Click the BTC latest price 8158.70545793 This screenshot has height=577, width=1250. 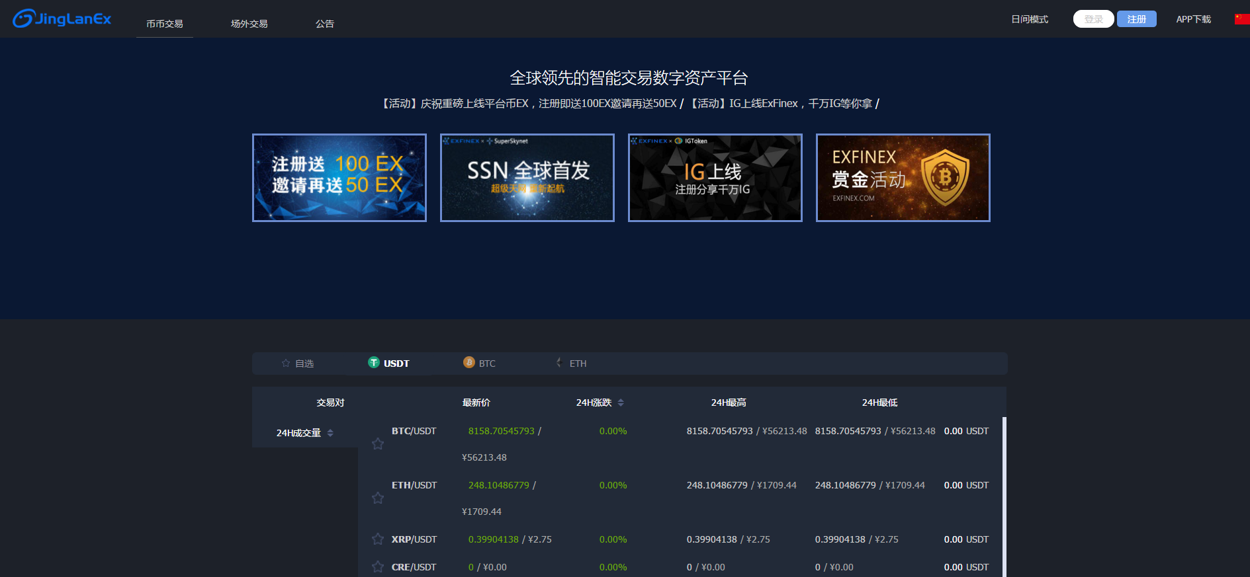pos(501,431)
